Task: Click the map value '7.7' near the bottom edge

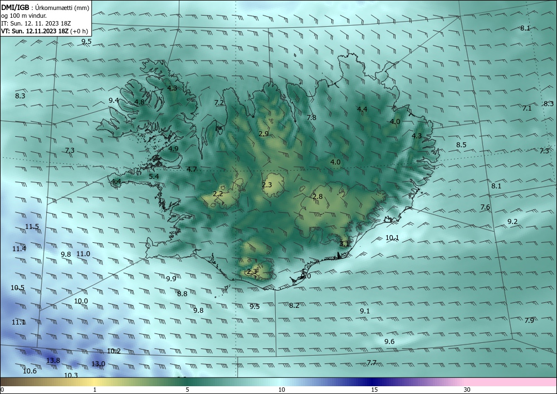Action: click(372, 362)
